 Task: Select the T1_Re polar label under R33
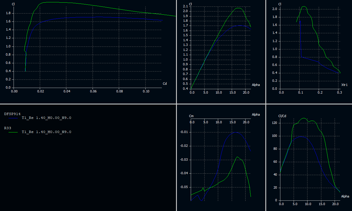point(46,132)
